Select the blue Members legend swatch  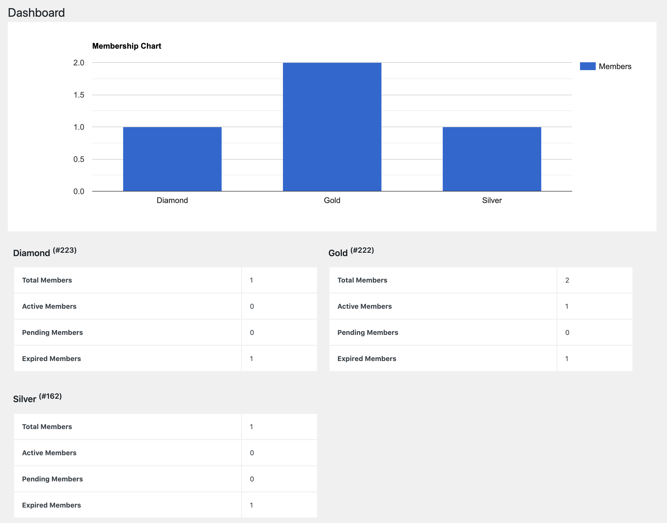(587, 66)
